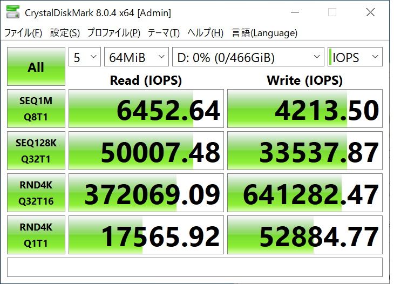The height and width of the screenshot is (284, 394).
Task: Expand the 64MiB test size dropdown
Action: tap(137, 57)
